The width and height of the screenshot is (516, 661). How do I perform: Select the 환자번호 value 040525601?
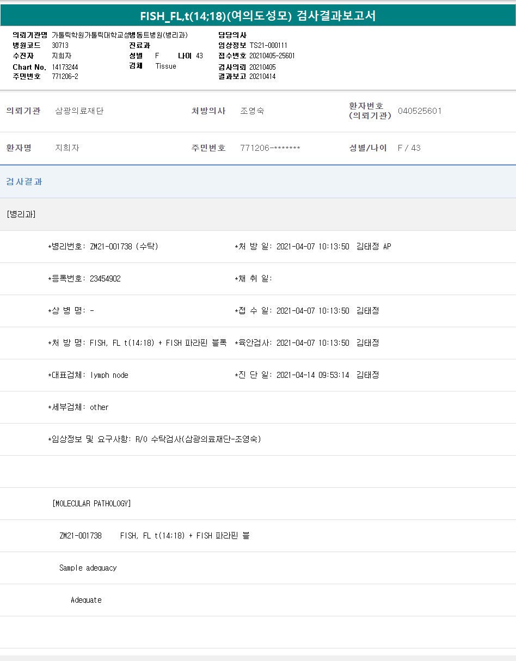click(420, 111)
